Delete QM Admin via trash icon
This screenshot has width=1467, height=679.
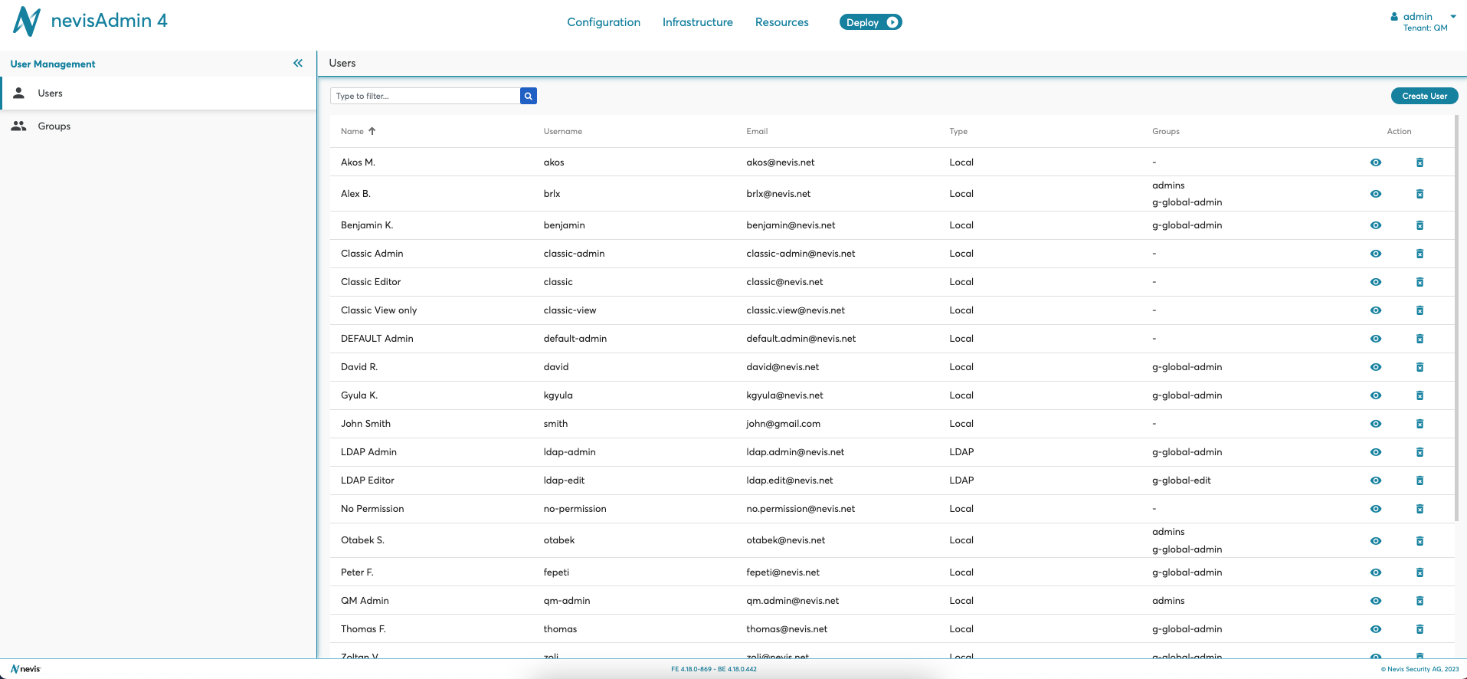tap(1420, 601)
